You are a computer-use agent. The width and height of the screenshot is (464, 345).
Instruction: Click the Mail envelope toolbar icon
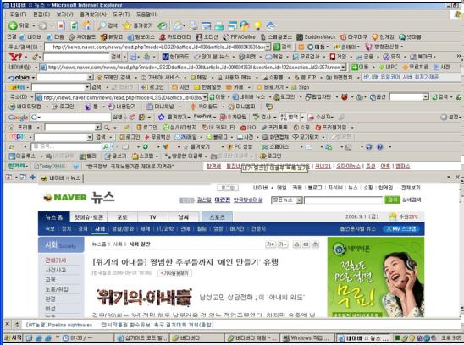178,26
